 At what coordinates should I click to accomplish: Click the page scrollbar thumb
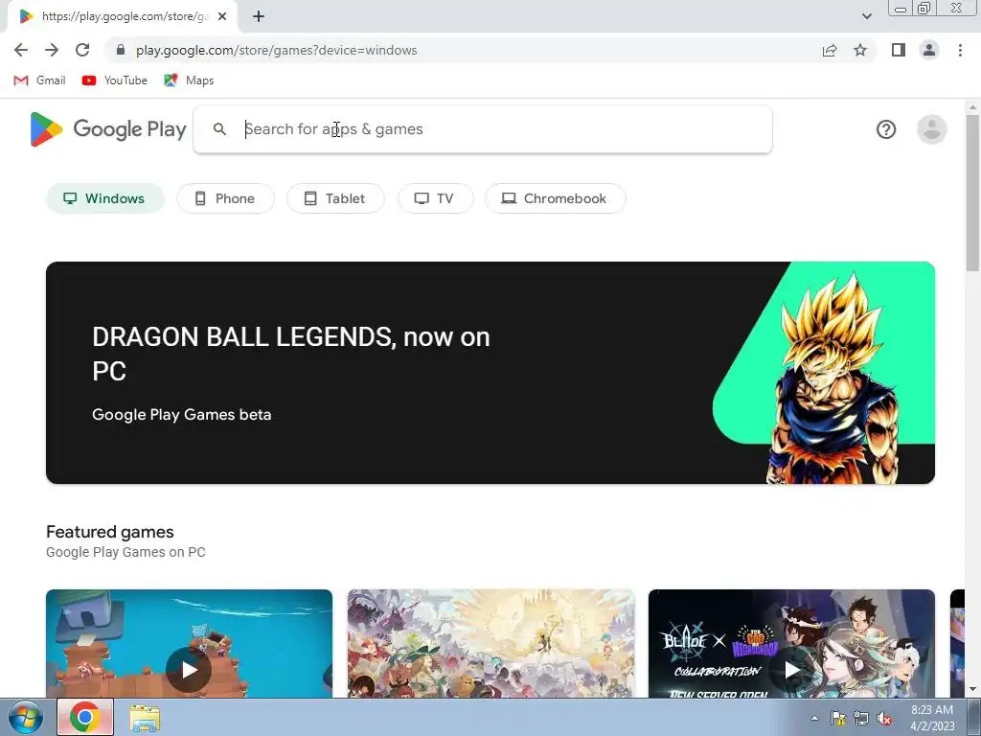(x=973, y=193)
